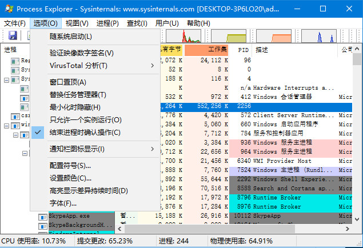Open the 查找(I) menu
363x248 pixels.
(137, 23)
